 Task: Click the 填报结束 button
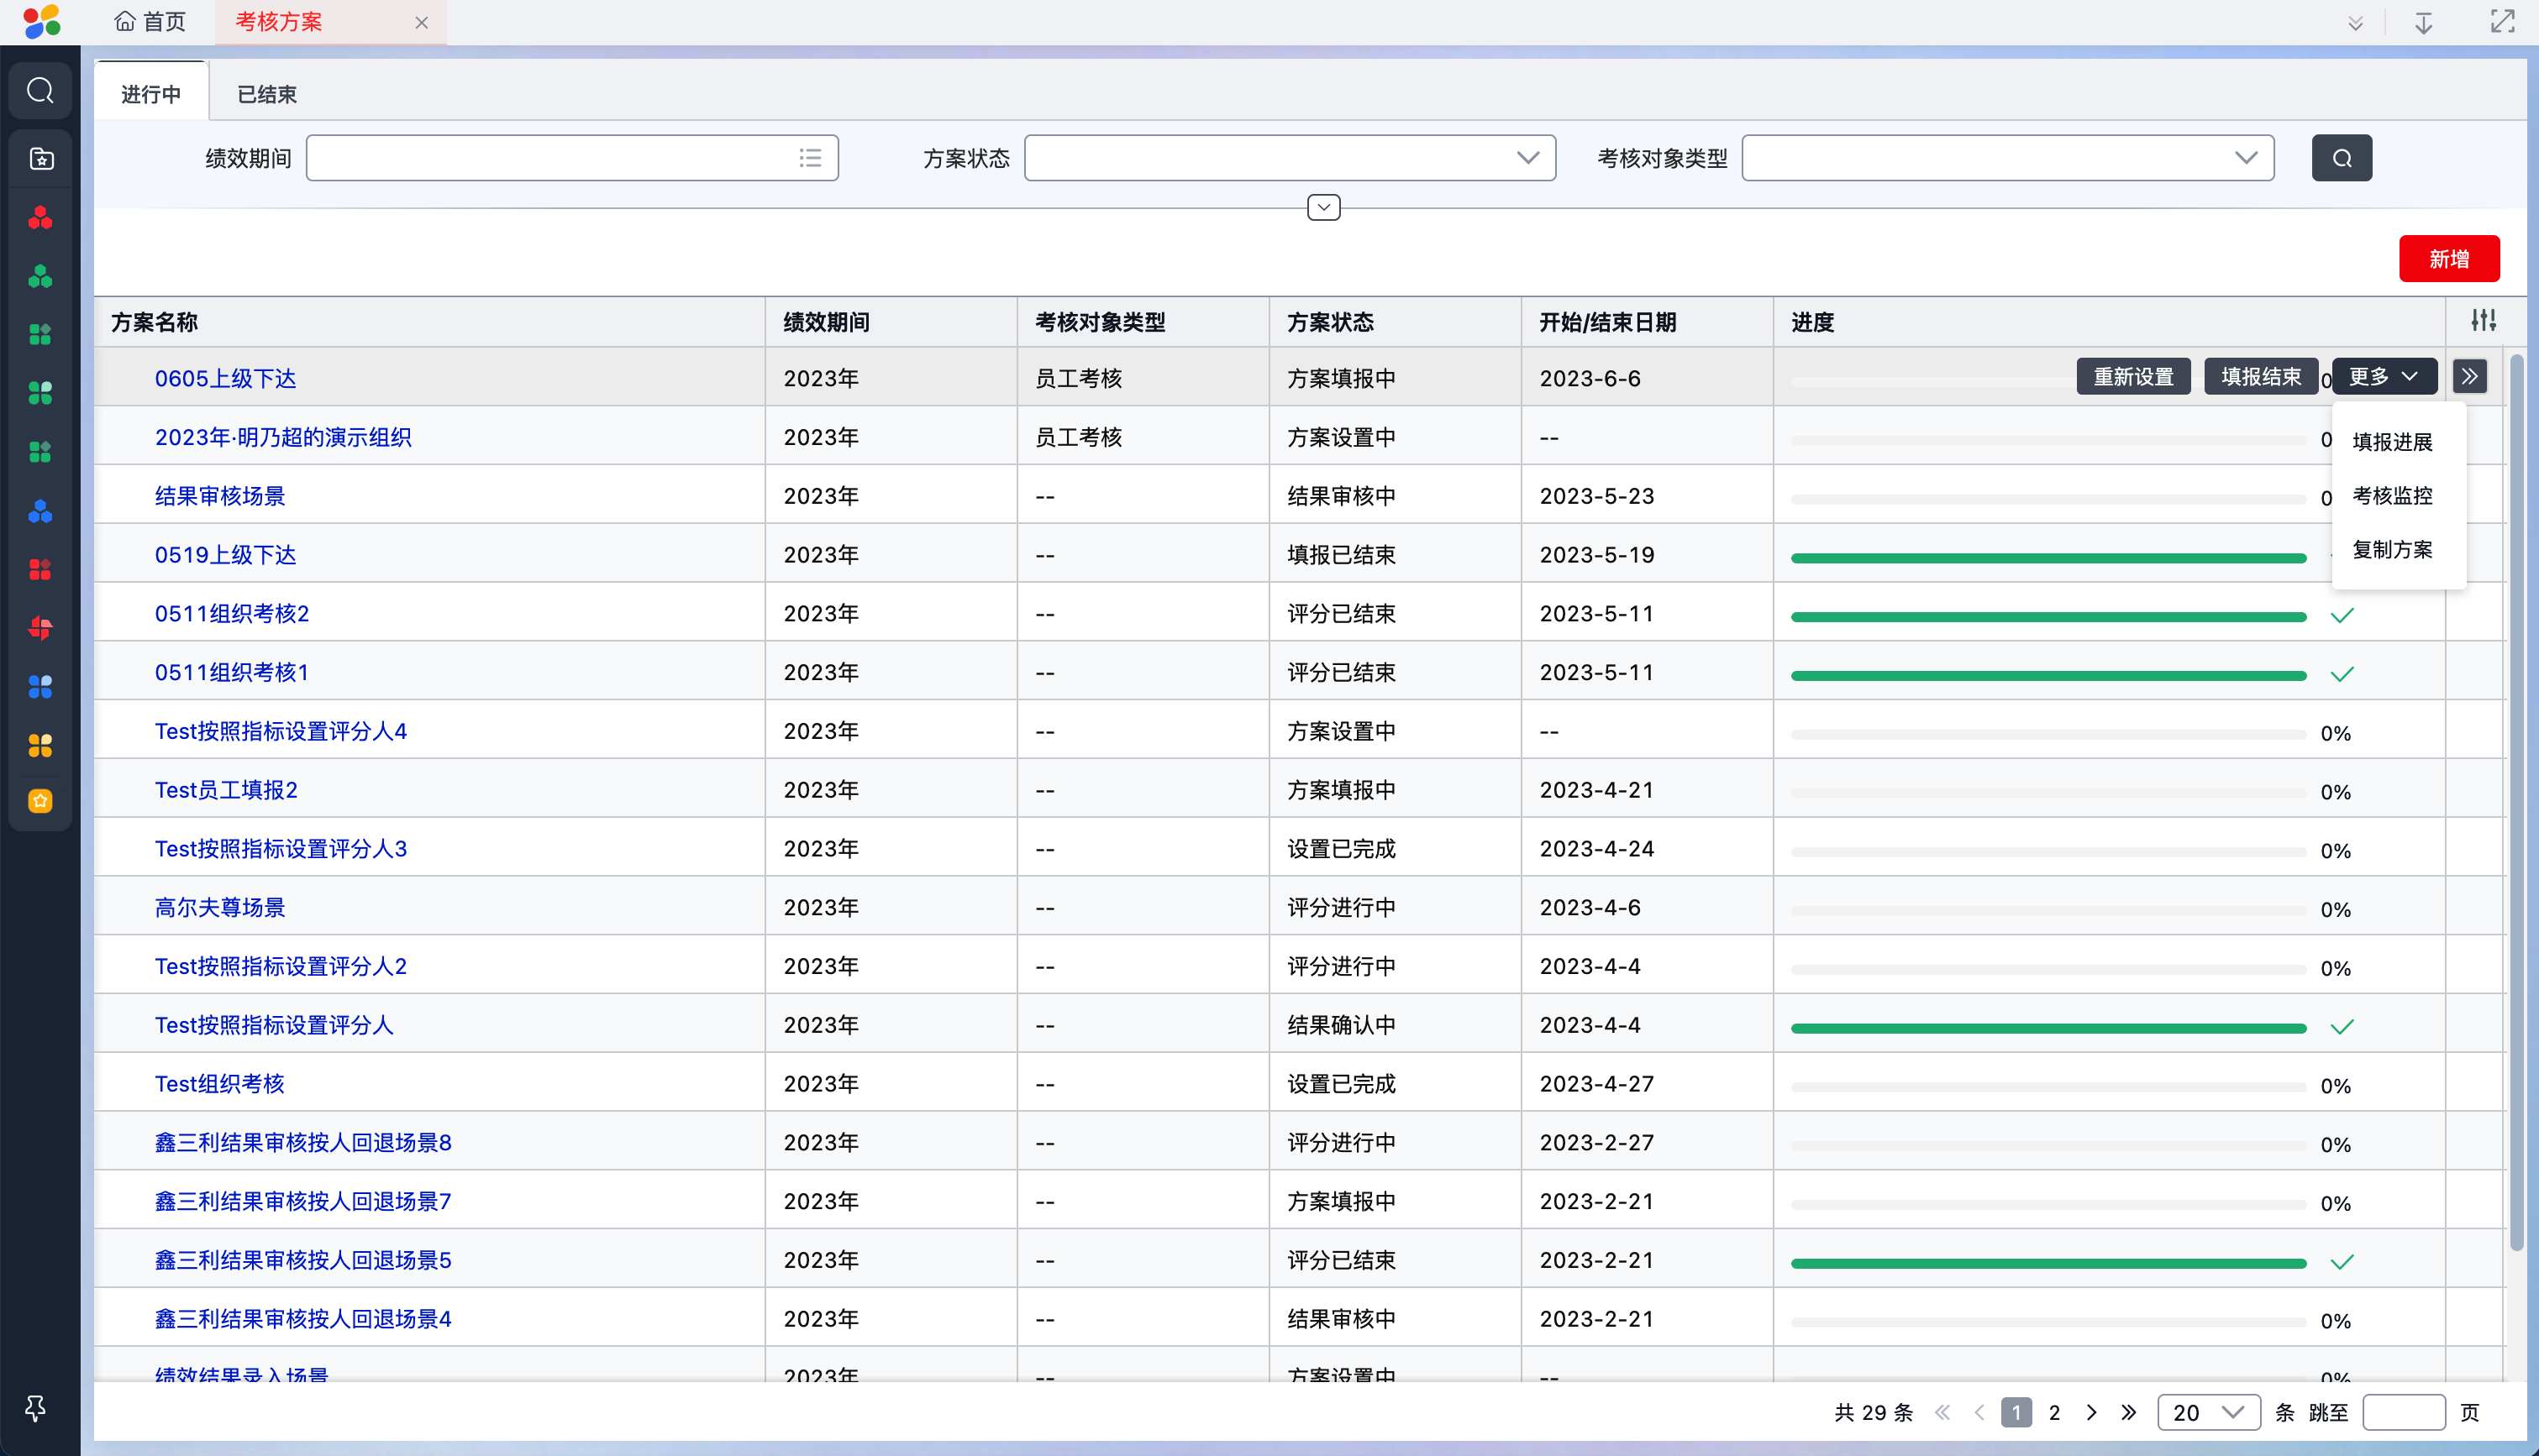2261,377
